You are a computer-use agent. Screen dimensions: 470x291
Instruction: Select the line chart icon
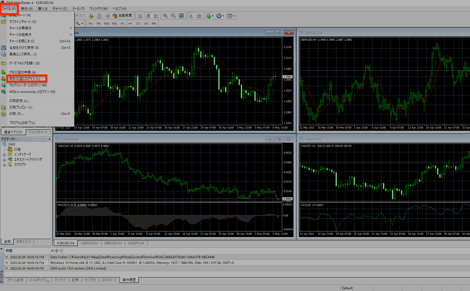pos(156,16)
